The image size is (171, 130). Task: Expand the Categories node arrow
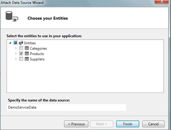tap(16, 48)
